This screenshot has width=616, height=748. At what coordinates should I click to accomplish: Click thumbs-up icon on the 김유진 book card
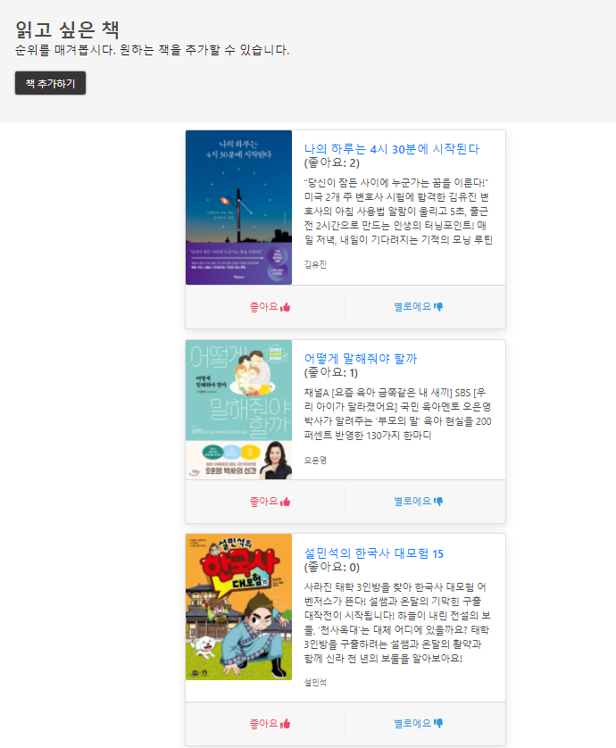coord(286,307)
